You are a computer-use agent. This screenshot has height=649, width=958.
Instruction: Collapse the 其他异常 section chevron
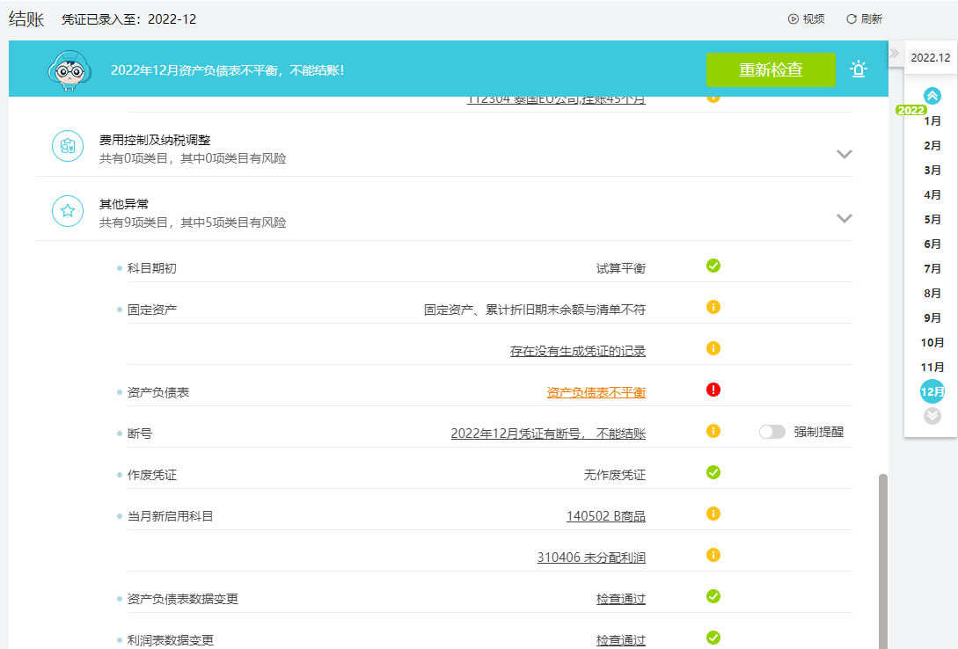click(x=844, y=218)
